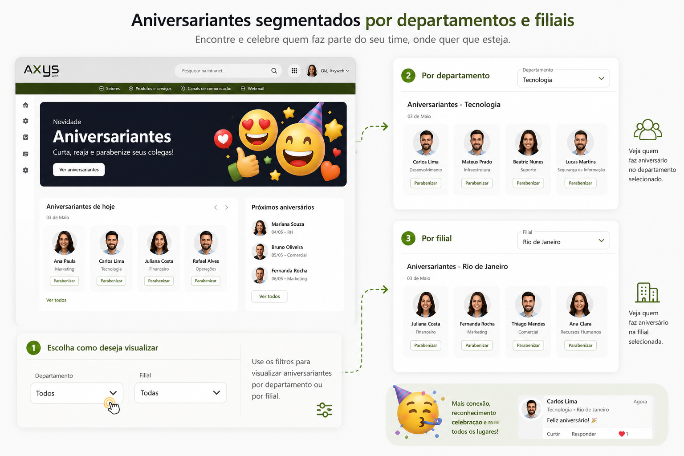
Task: Click the Pesquisar na intranet search field
Action: point(228,71)
